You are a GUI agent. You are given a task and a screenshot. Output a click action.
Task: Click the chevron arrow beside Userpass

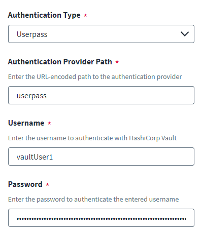[185, 34]
